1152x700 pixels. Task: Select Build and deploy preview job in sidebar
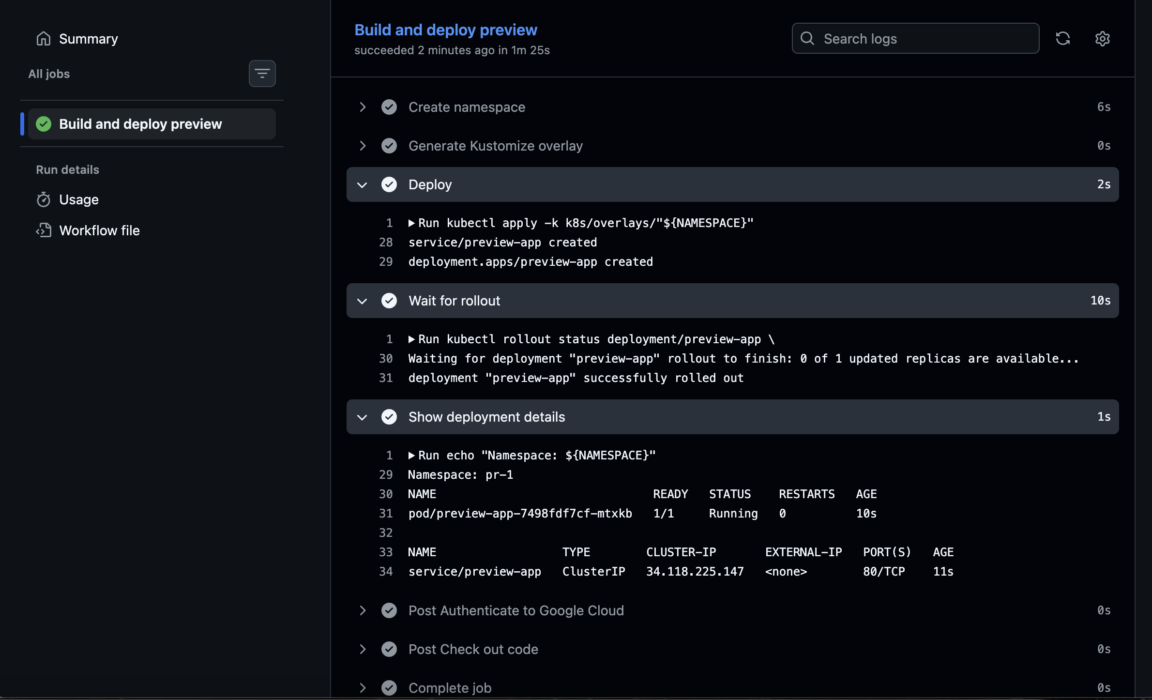(x=152, y=124)
